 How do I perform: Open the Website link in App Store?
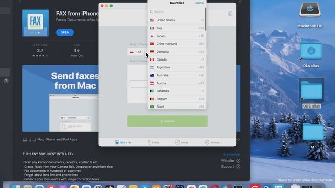[x=230, y=161]
